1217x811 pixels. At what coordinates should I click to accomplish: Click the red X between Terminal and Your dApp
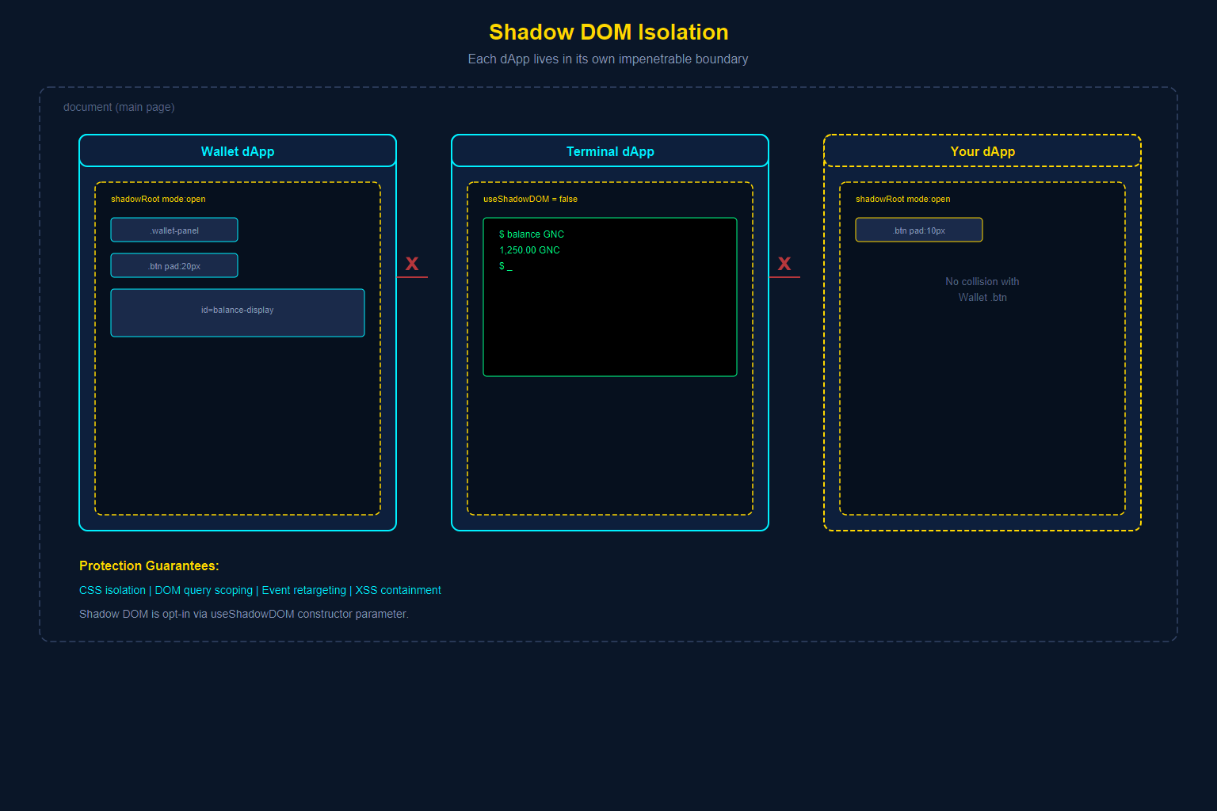[784, 264]
